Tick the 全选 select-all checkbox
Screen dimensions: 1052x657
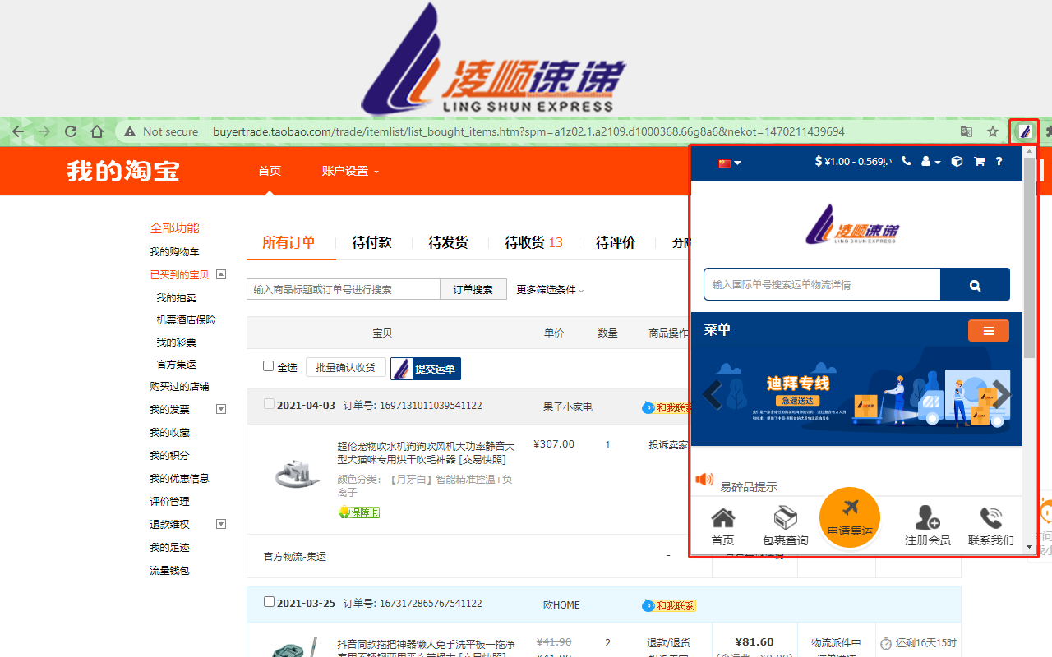tap(268, 366)
